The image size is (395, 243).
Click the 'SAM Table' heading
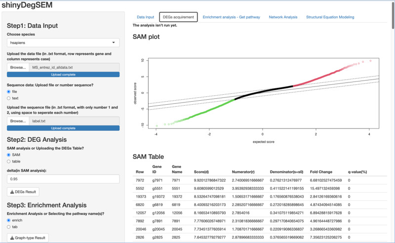(148, 157)
